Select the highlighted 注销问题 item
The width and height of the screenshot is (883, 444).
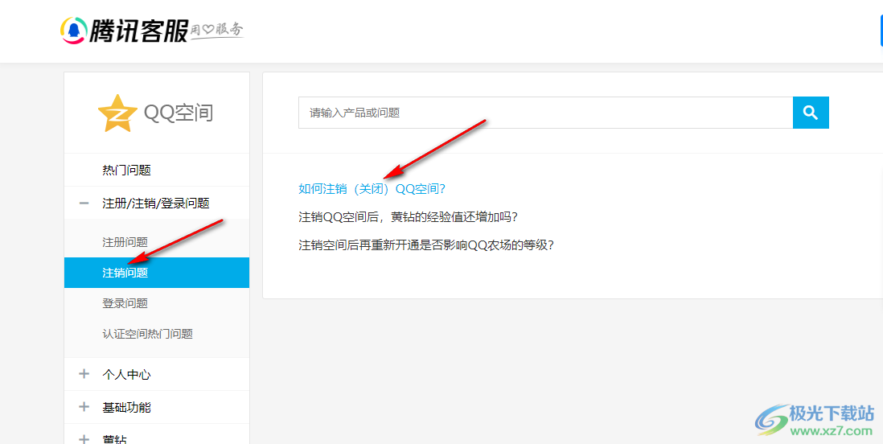(x=125, y=273)
